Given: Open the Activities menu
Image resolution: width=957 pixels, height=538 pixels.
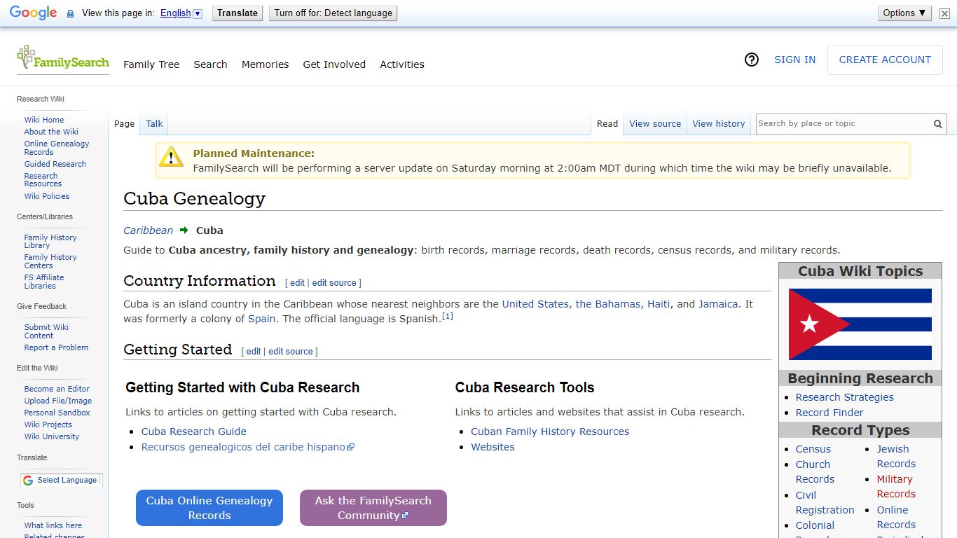Looking at the screenshot, I should point(402,64).
